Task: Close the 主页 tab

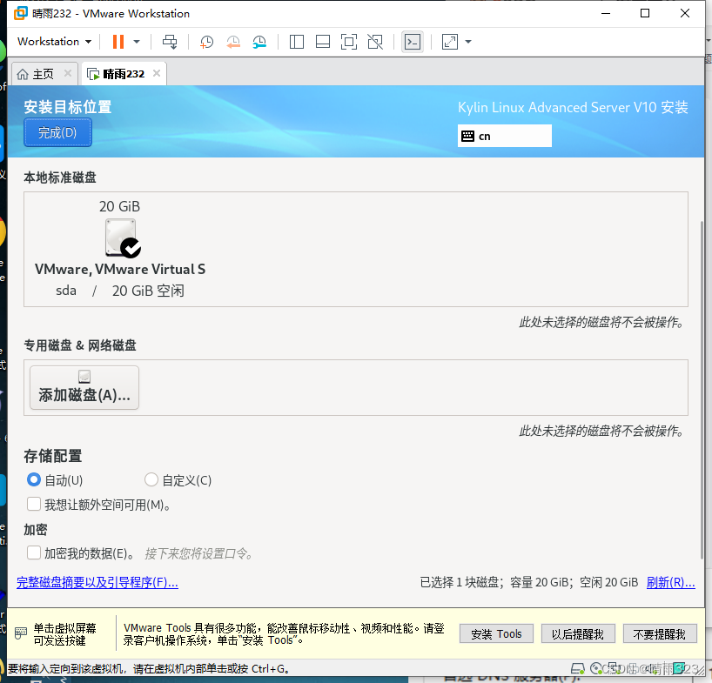Action: point(68,73)
